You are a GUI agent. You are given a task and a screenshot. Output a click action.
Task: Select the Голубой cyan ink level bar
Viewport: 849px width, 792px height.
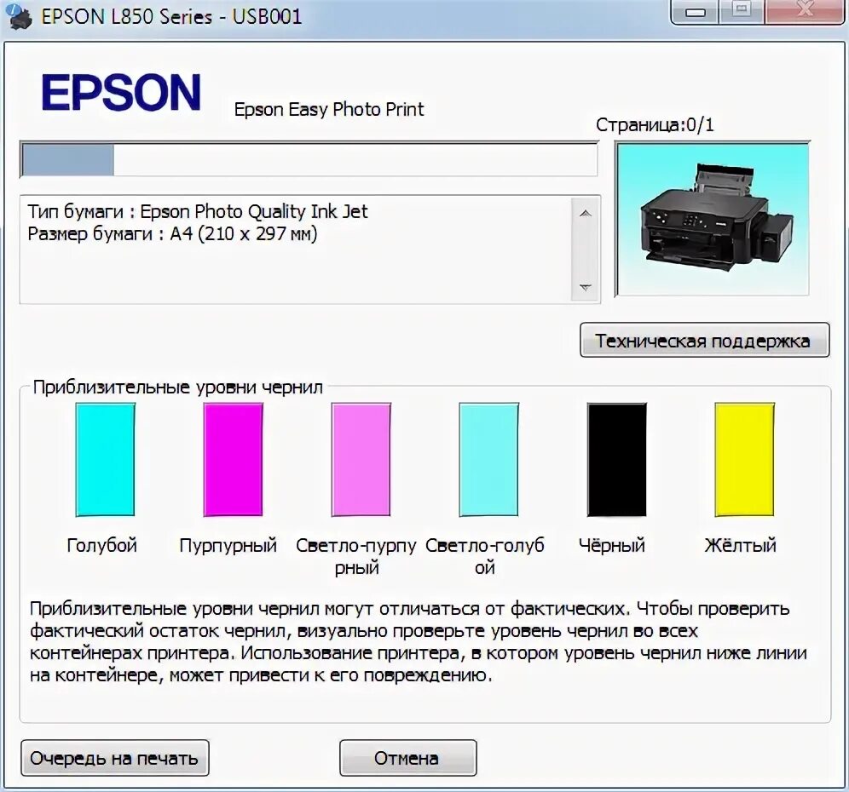coord(105,459)
